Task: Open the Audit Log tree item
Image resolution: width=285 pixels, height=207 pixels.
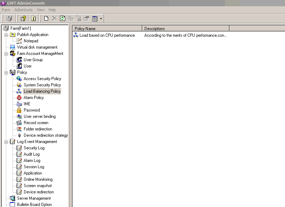Action: click(31, 154)
